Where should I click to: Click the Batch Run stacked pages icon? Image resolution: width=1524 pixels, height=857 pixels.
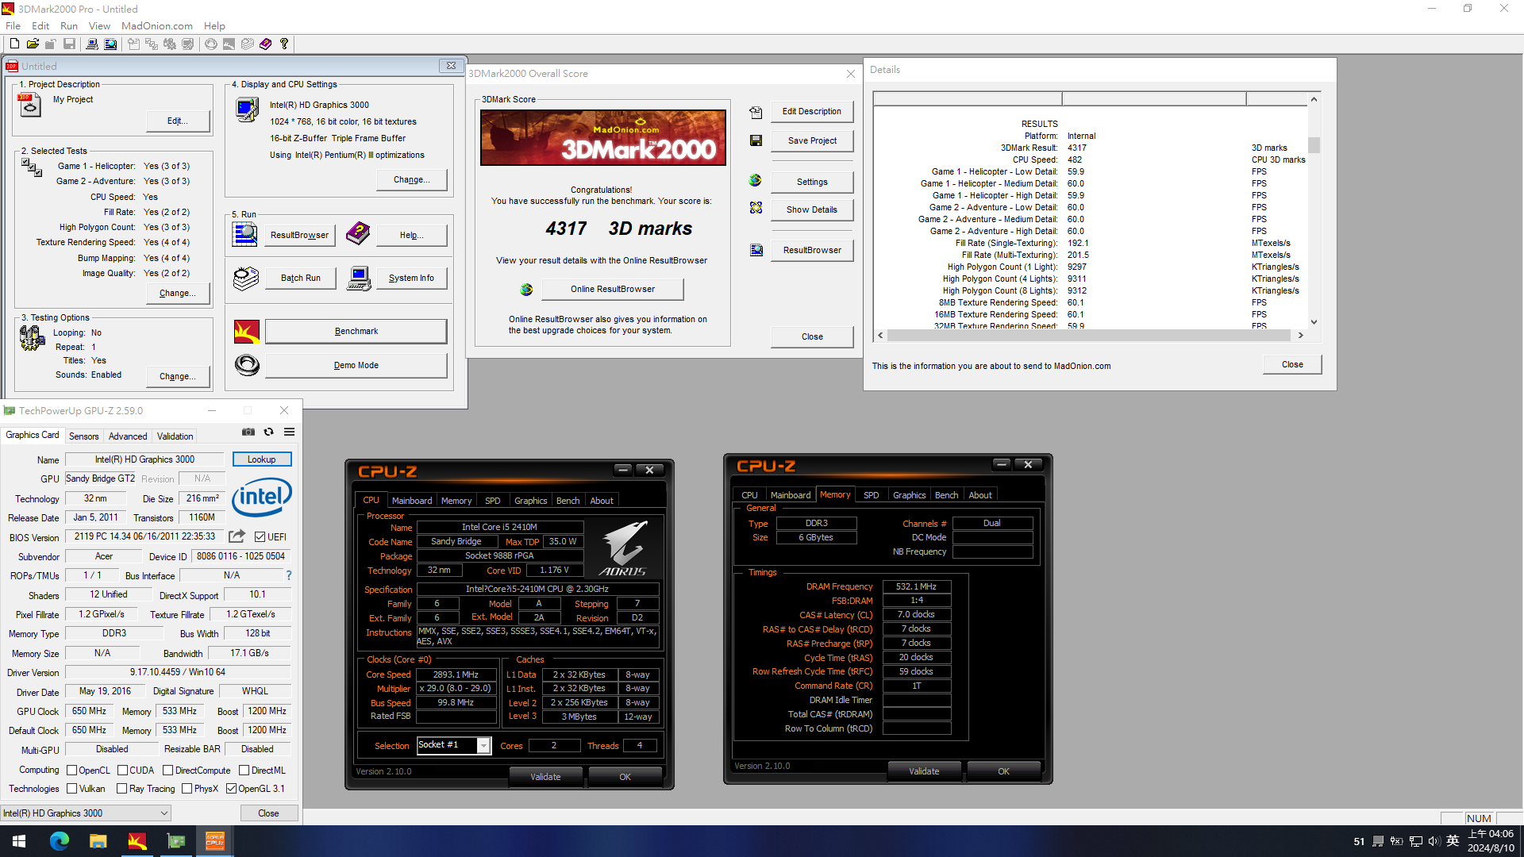click(246, 278)
